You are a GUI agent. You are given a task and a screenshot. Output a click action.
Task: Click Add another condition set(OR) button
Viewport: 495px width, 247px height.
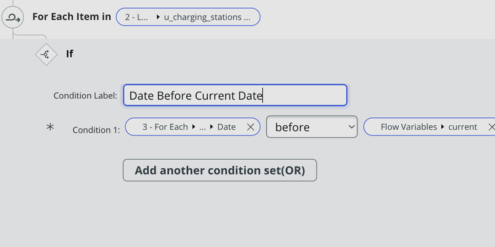(220, 170)
